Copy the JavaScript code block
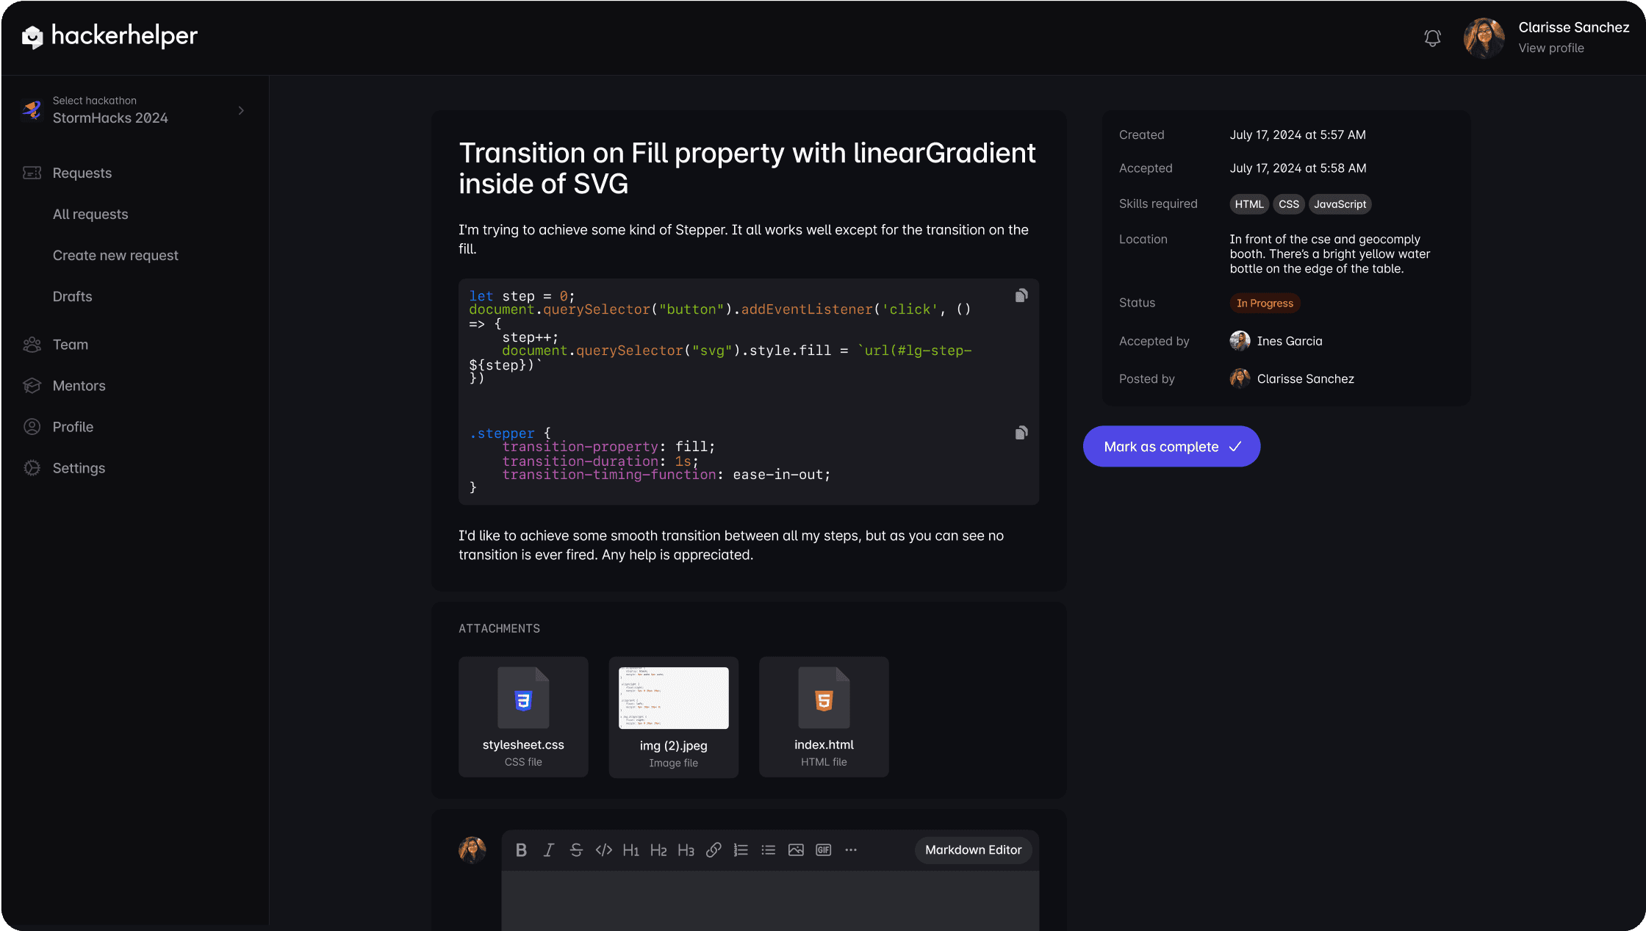This screenshot has height=931, width=1646. click(1021, 295)
